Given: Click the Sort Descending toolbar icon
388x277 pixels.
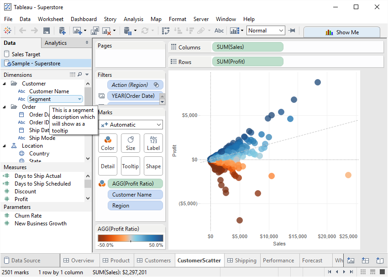Looking at the screenshot, I should [x=190, y=31].
